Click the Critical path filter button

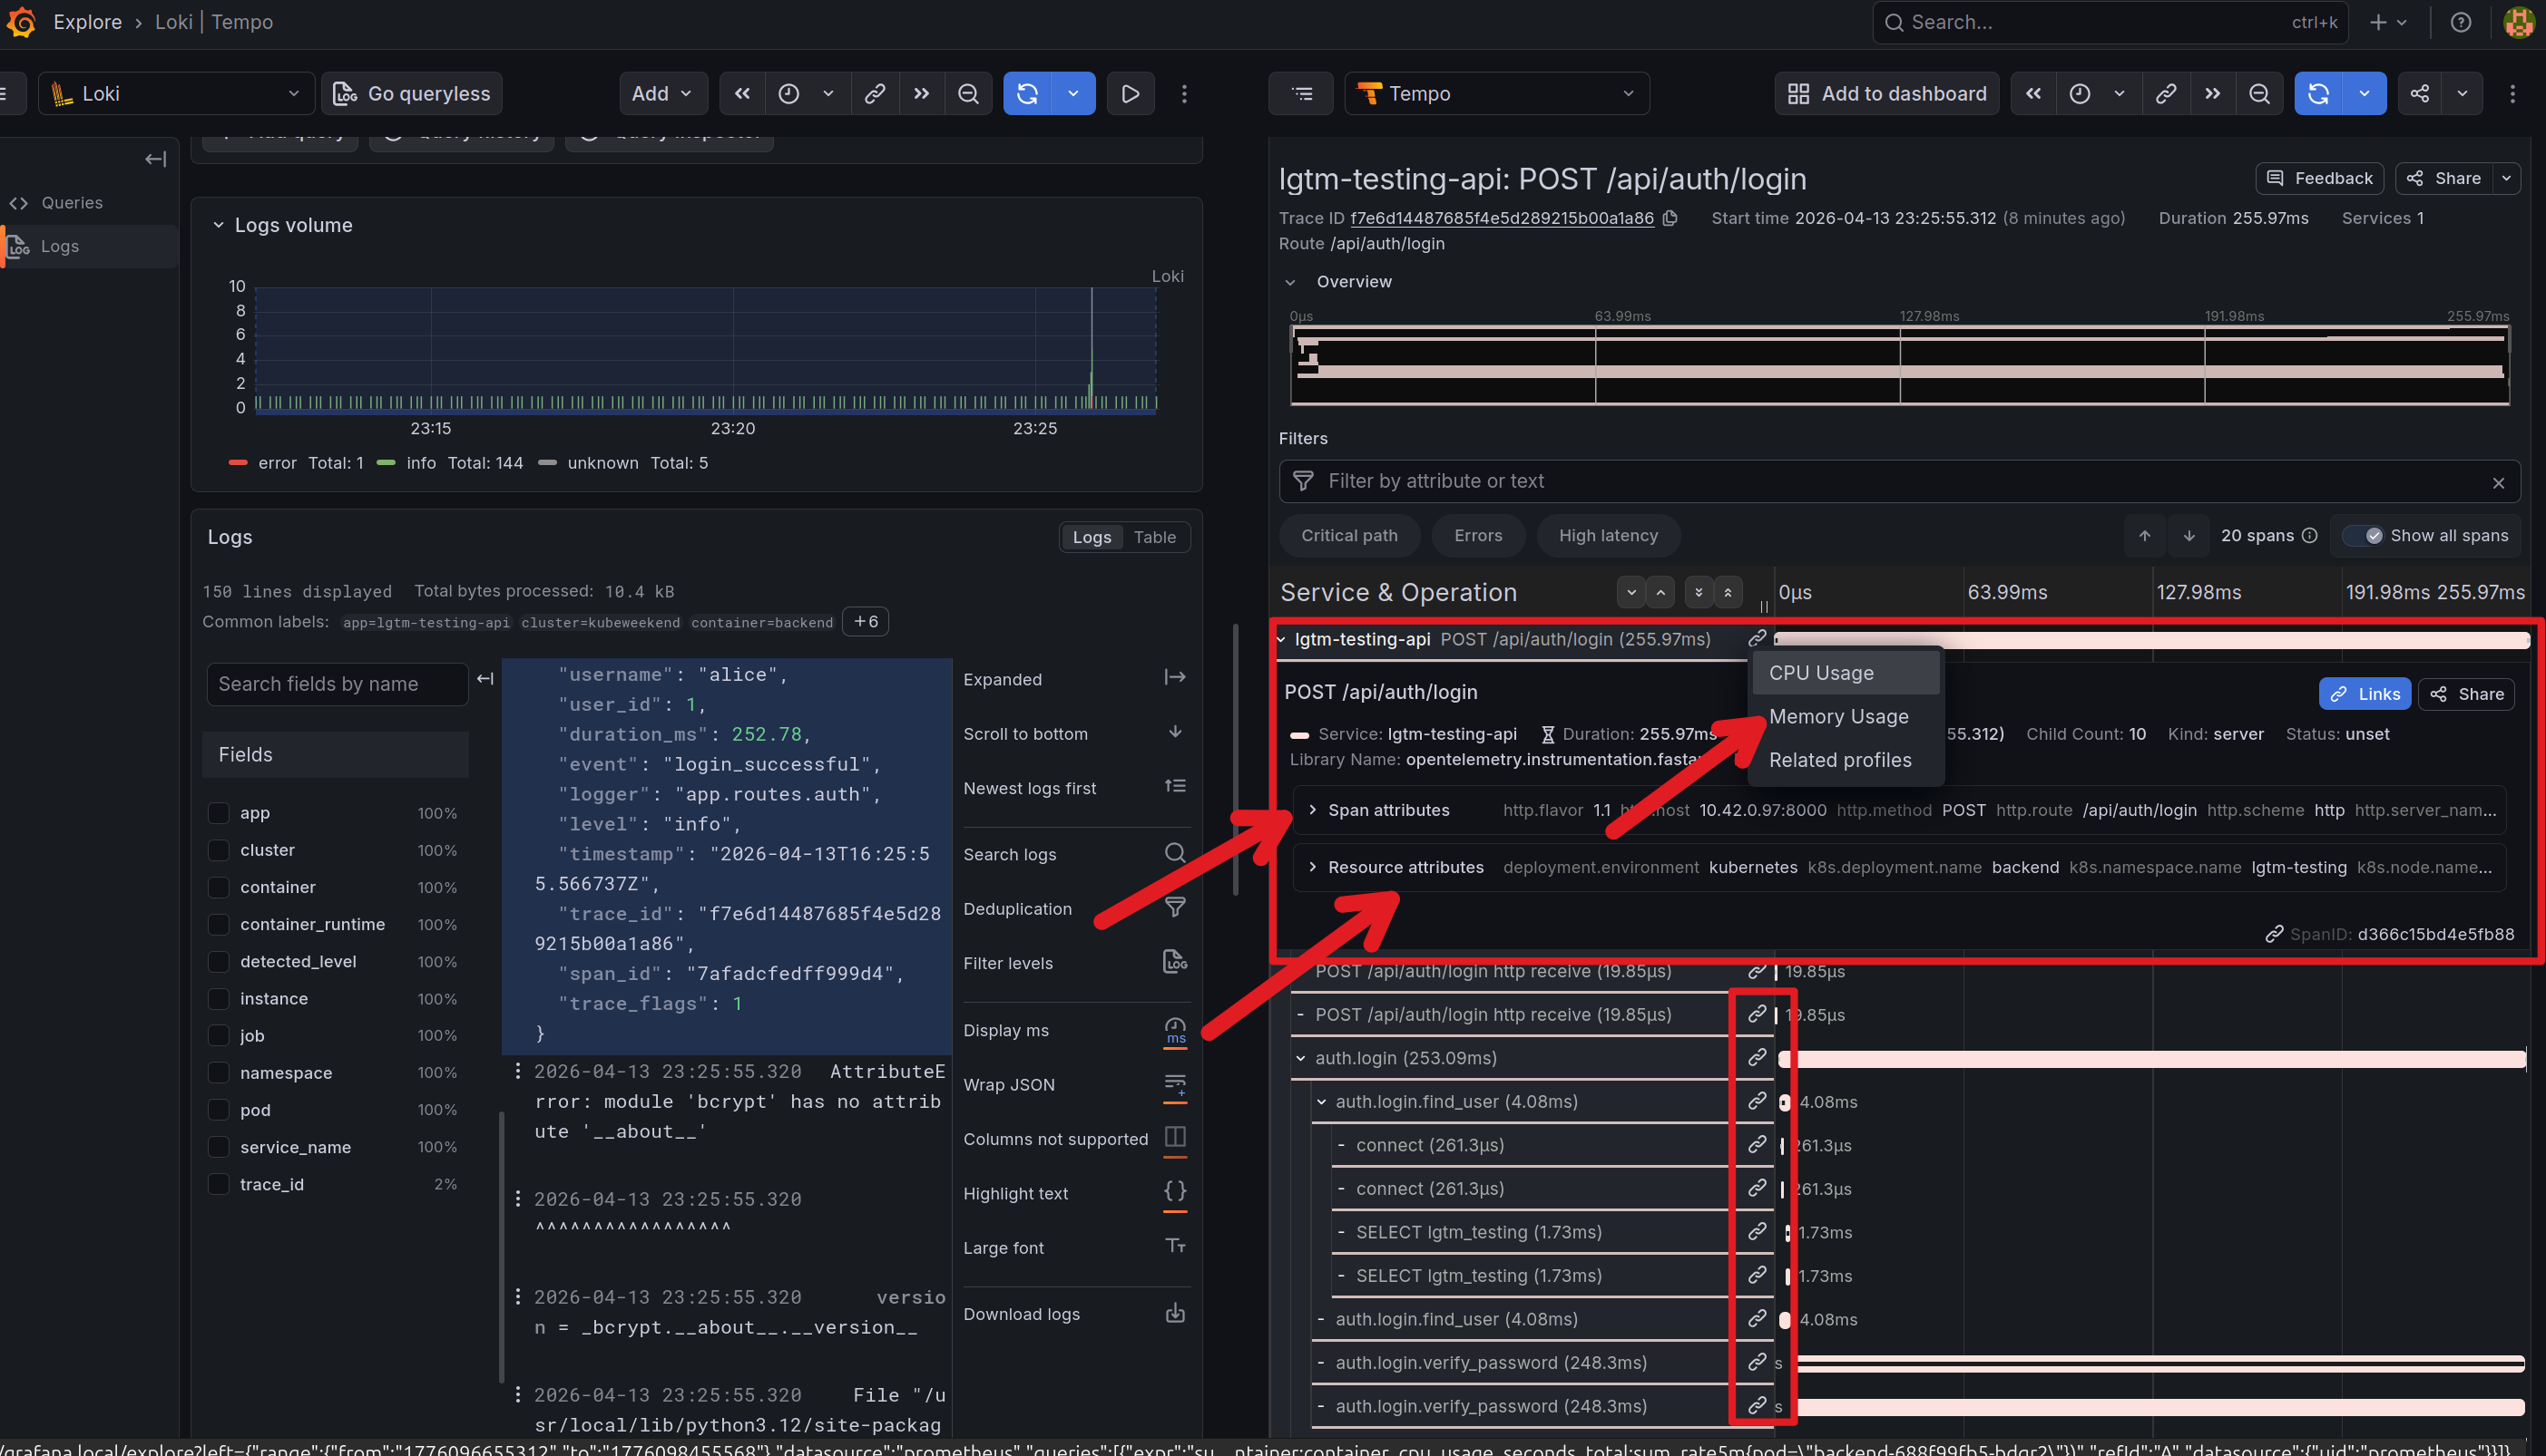(1349, 536)
